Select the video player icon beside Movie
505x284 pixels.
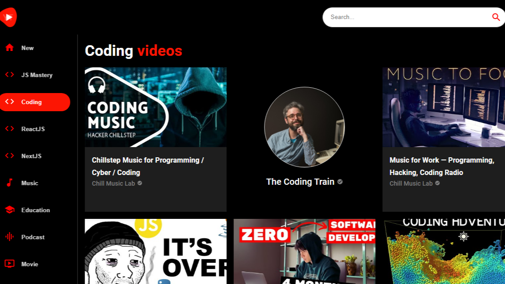(10, 264)
